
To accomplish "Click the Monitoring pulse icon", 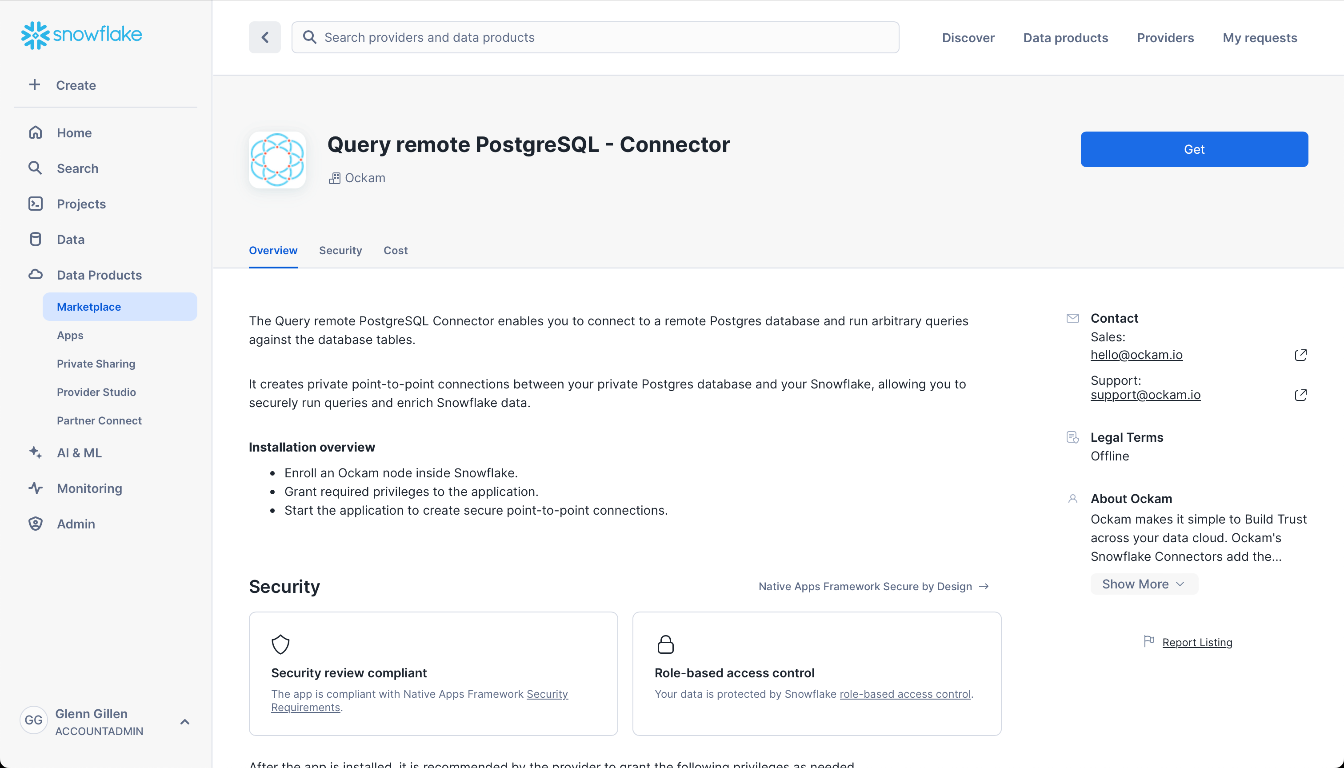I will coord(36,488).
